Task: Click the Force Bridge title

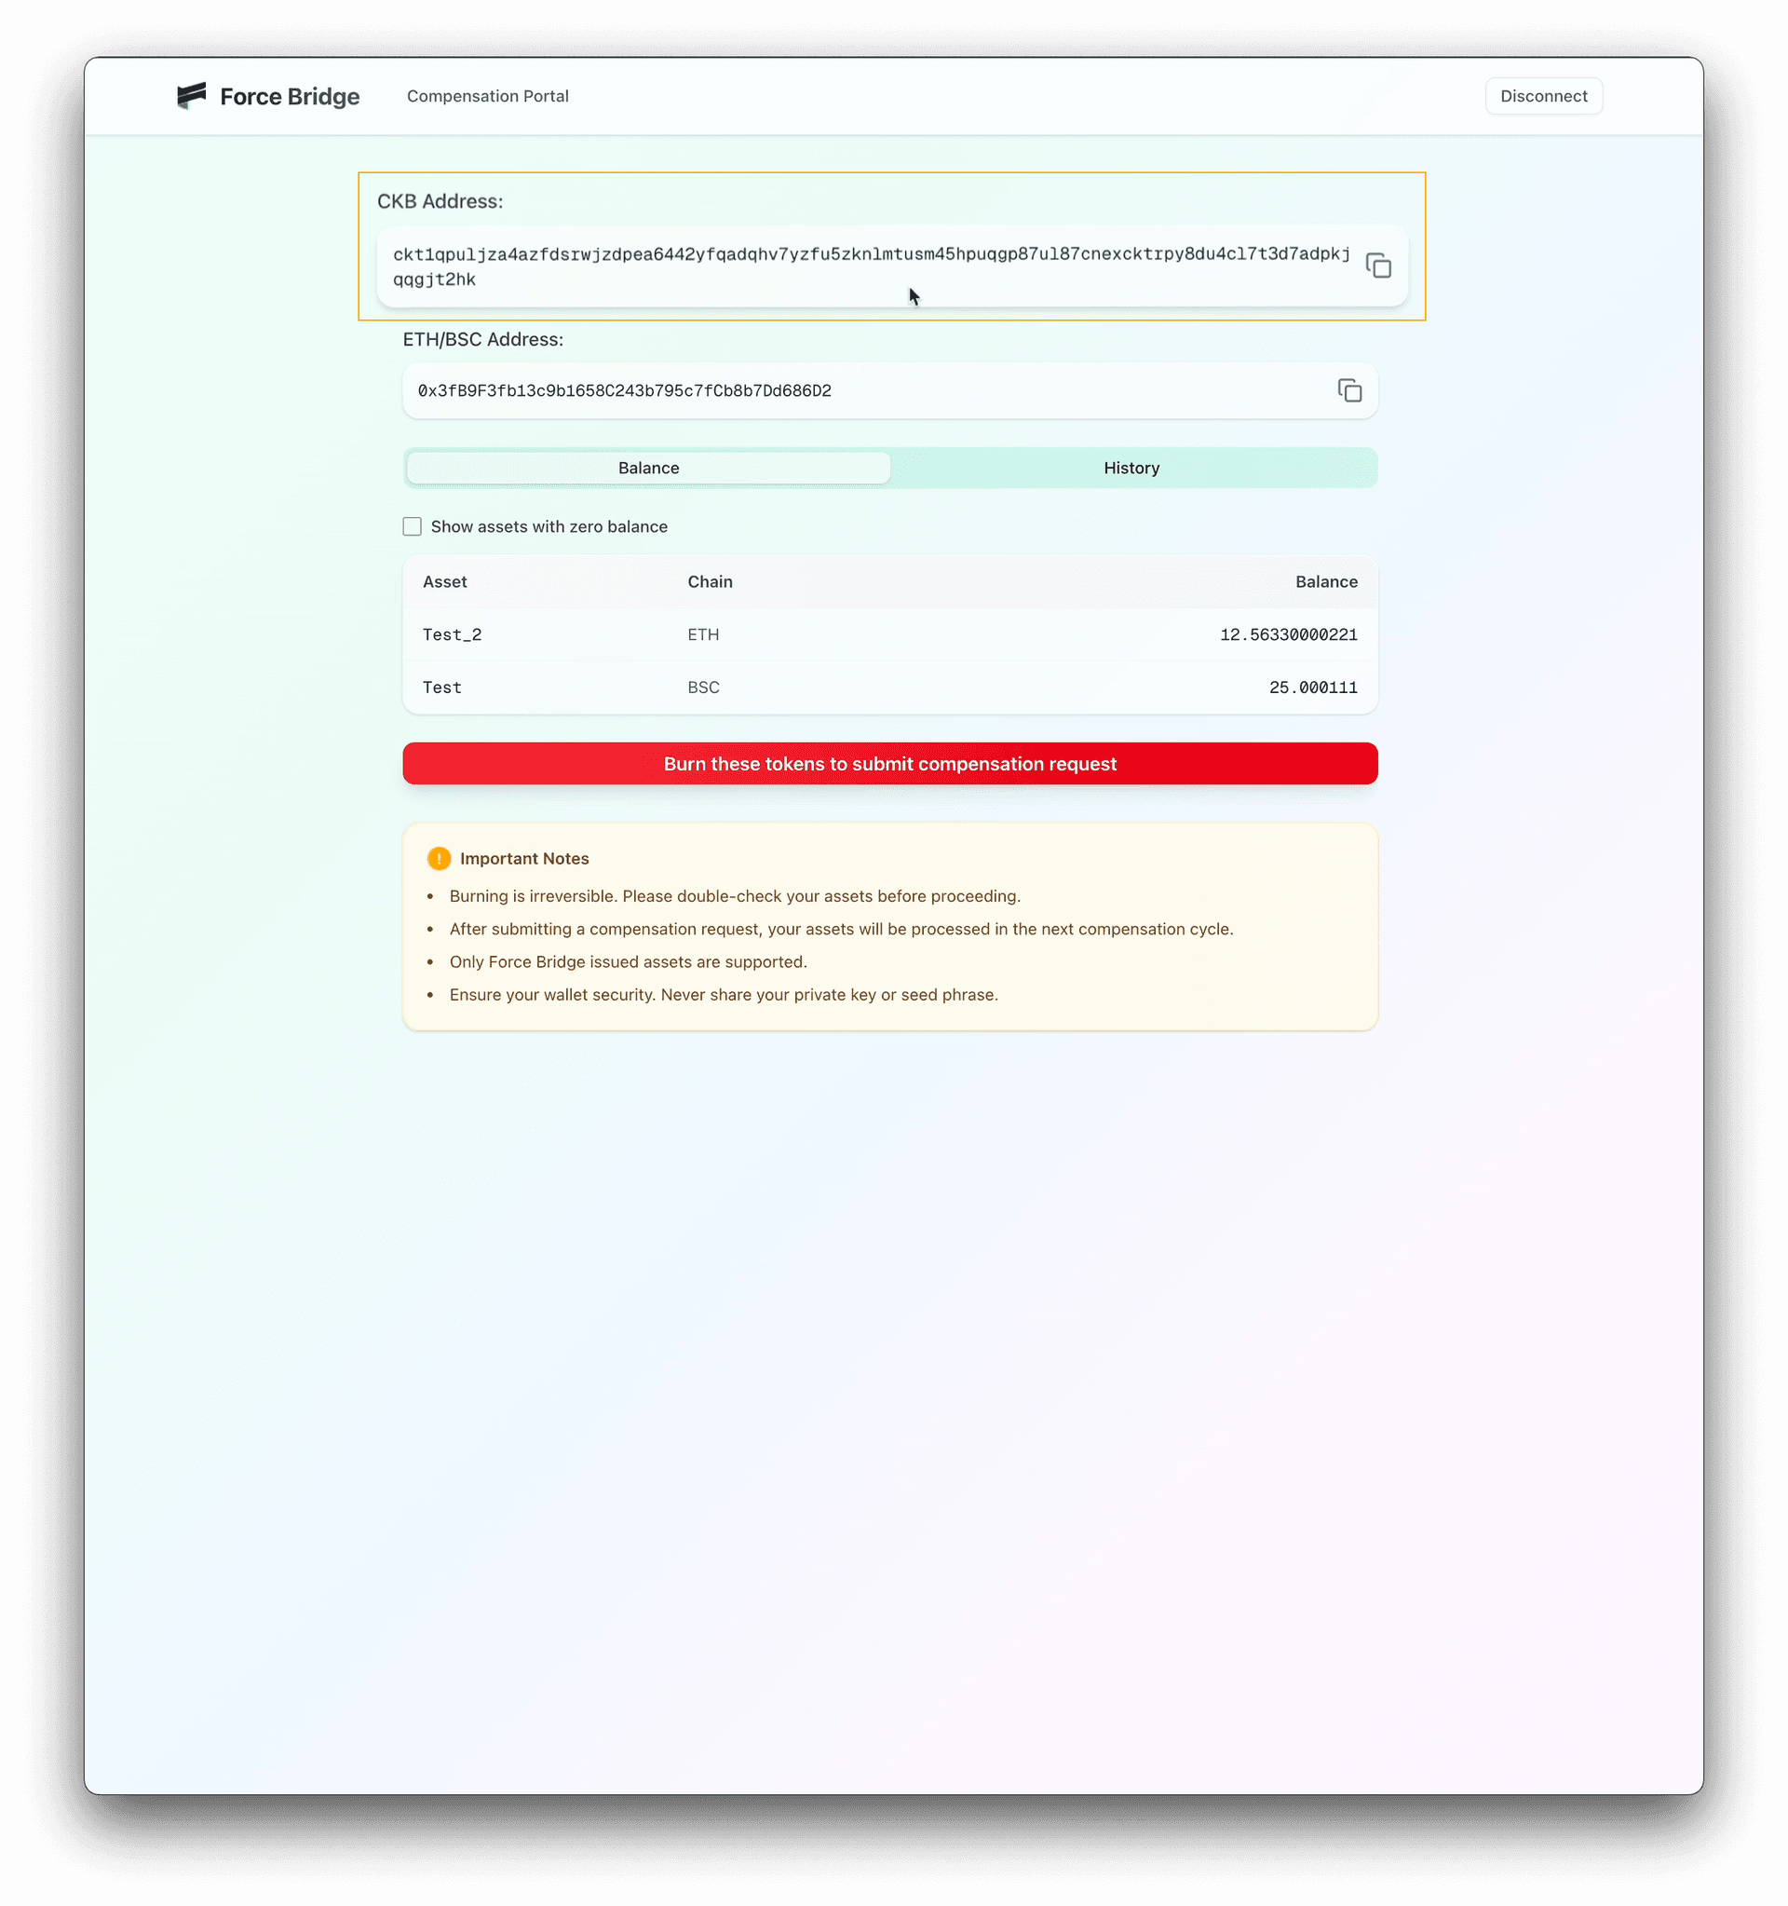Action: [x=290, y=97]
